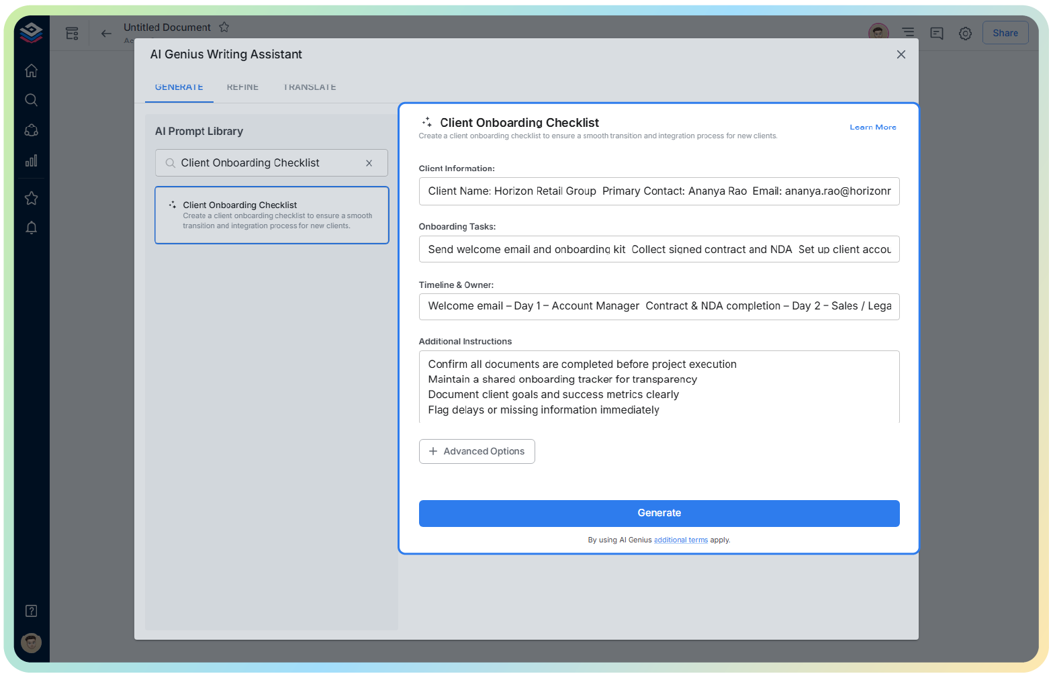The image size is (1053, 678).
Task: Open notifications bell icon
Action: click(31, 228)
